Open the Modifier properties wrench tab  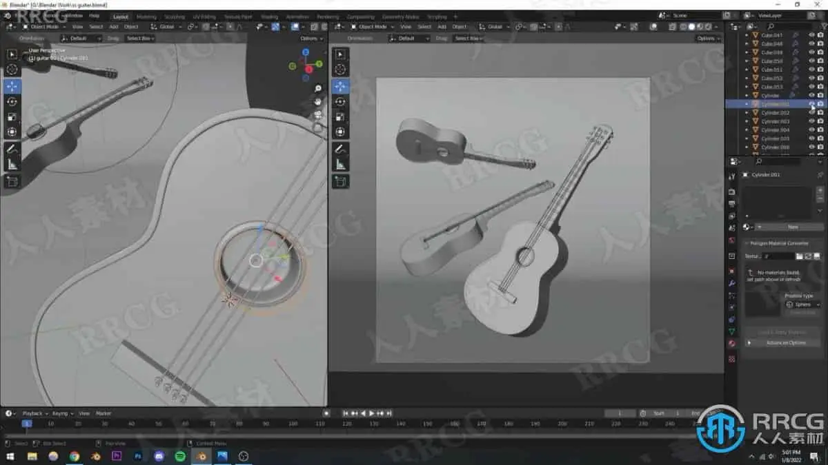[x=732, y=284]
